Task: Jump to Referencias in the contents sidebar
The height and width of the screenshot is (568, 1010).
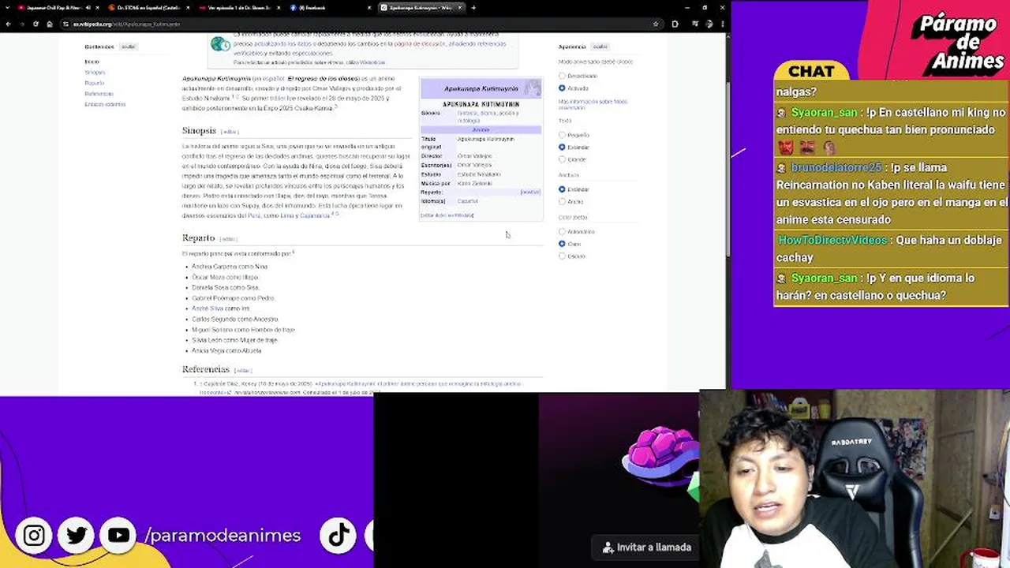Action: 99,94
